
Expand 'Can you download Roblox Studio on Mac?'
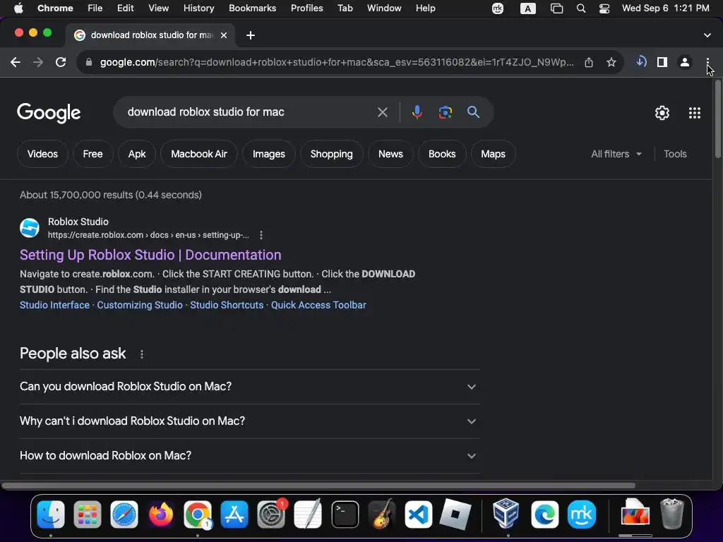click(249, 387)
